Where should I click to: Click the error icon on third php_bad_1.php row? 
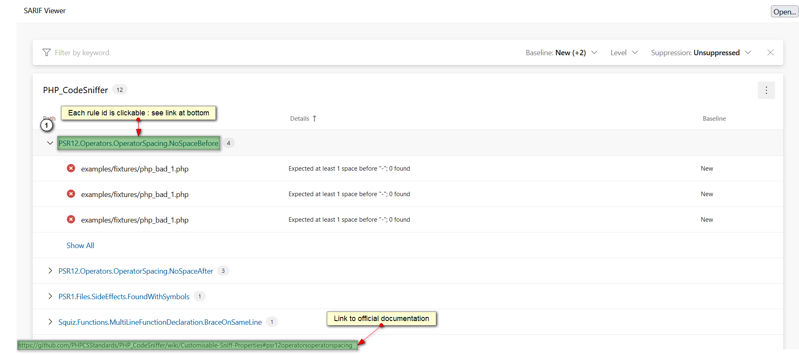(71, 220)
